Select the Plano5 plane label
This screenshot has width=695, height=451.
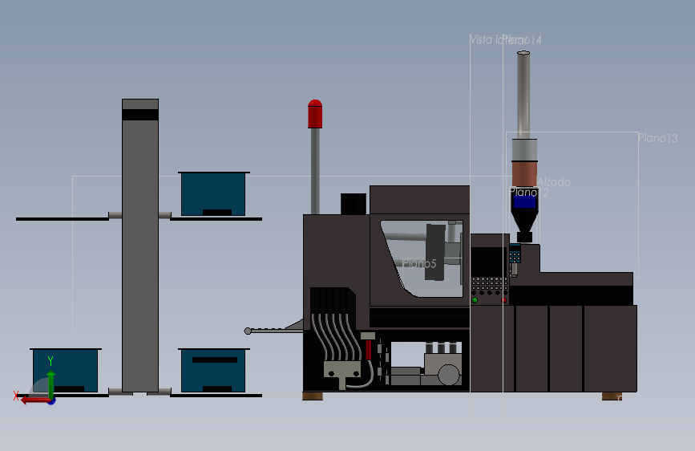[x=419, y=264]
